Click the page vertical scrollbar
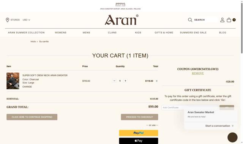 pos(241,28)
